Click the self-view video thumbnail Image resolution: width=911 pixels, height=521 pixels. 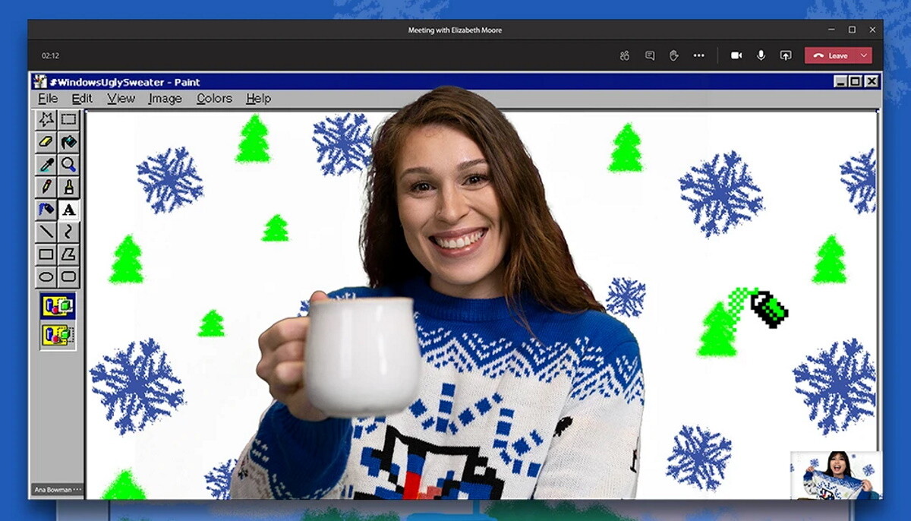click(835, 475)
